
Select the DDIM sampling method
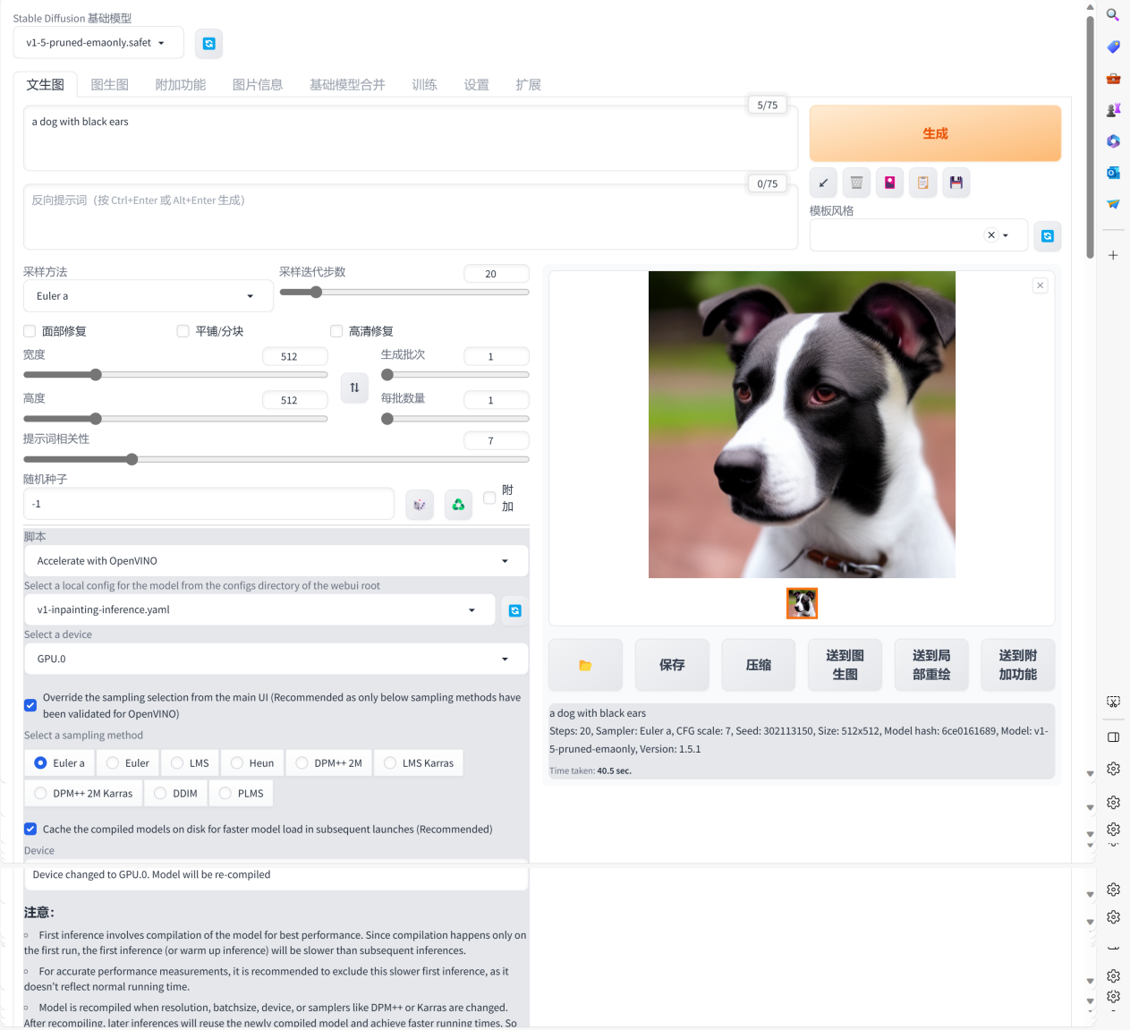[175, 793]
